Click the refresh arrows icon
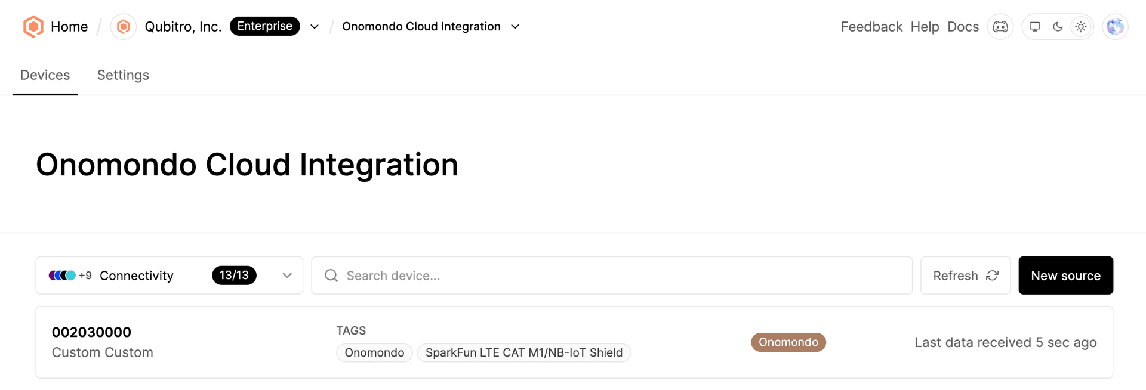Image resolution: width=1146 pixels, height=390 pixels. (992, 276)
